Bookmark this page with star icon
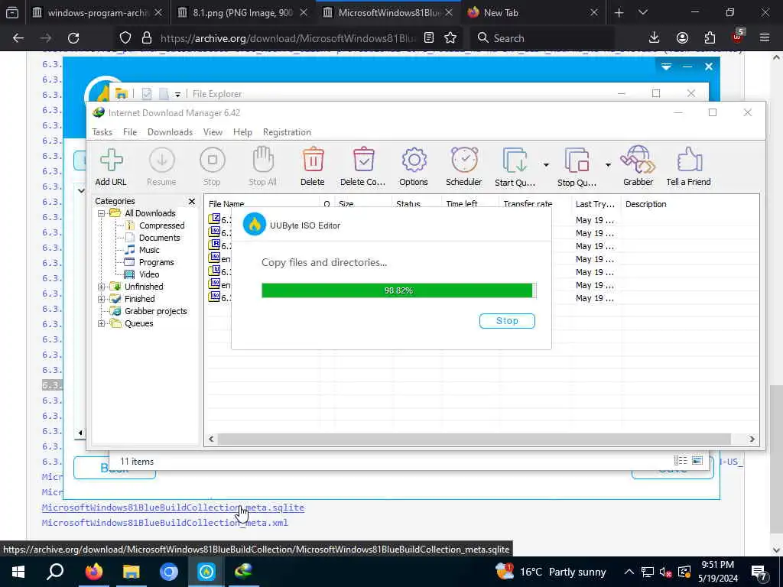This screenshot has height=587, width=783. coord(450,38)
